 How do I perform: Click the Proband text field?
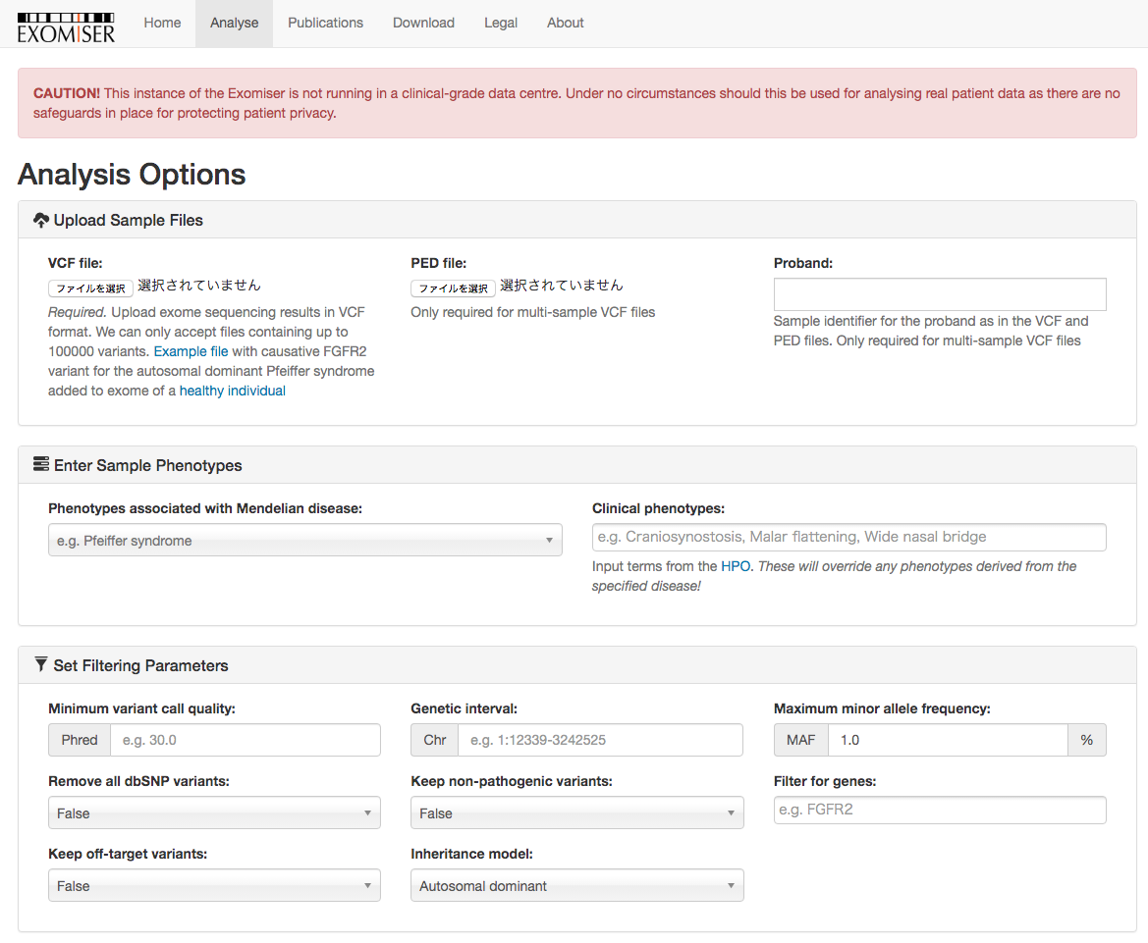940,294
